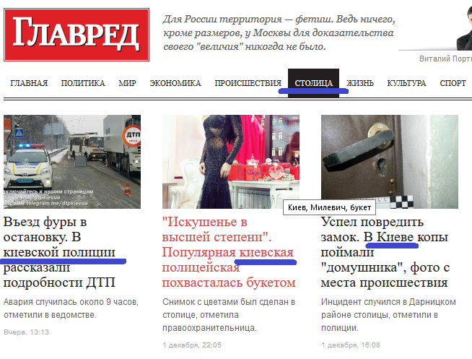Viewport: 472px width, 359px height.
Task: Select the highlighted СТОЛИЦА tab
Action: coord(314,83)
